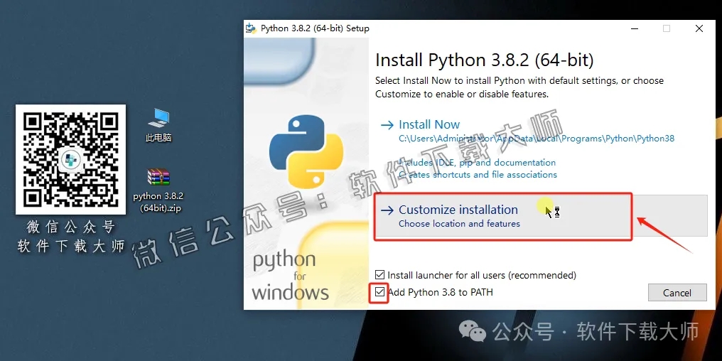
Task: Toggle Add Python 3.8 to PATH checkbox
Action: pos(380,292)
